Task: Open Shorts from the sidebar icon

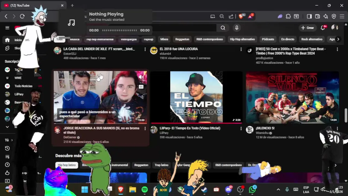Action: [x=7, y=48]
